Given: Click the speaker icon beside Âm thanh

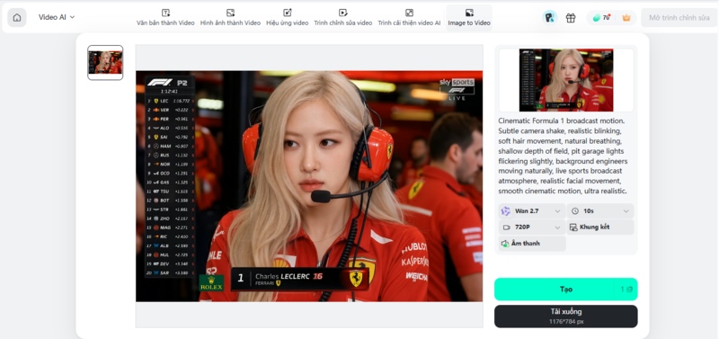Looking at the screenshot, I should [x=505, y=243].
